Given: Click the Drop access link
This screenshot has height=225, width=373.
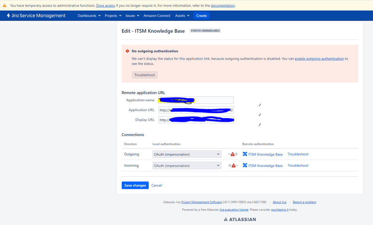Looking at the screenshot, I should 105,6.
